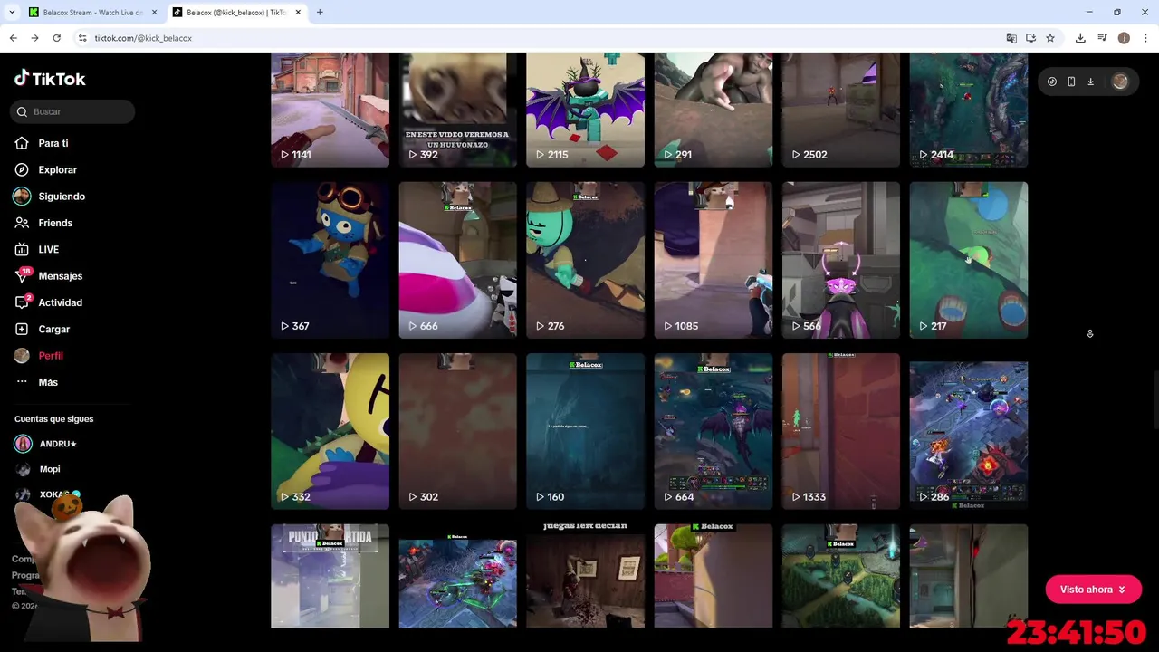Image resolution: width=1159 pixels, height=652 pixels.
Task: Open video with 302 views
Action: coord(458,431)
